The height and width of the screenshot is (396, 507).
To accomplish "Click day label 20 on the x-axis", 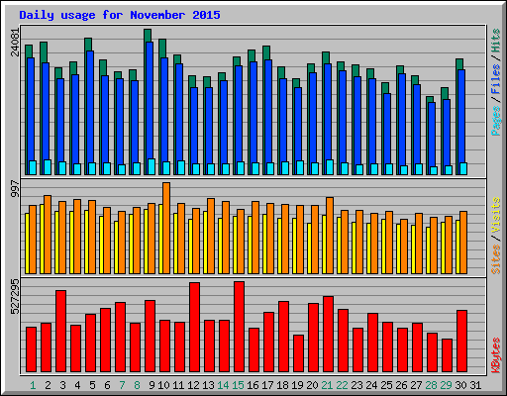I will 312,385.
